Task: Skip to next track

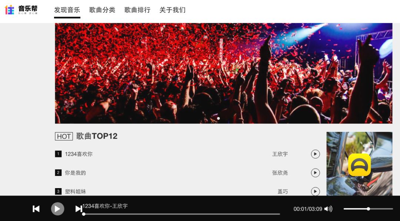Action: click(79, 209)
